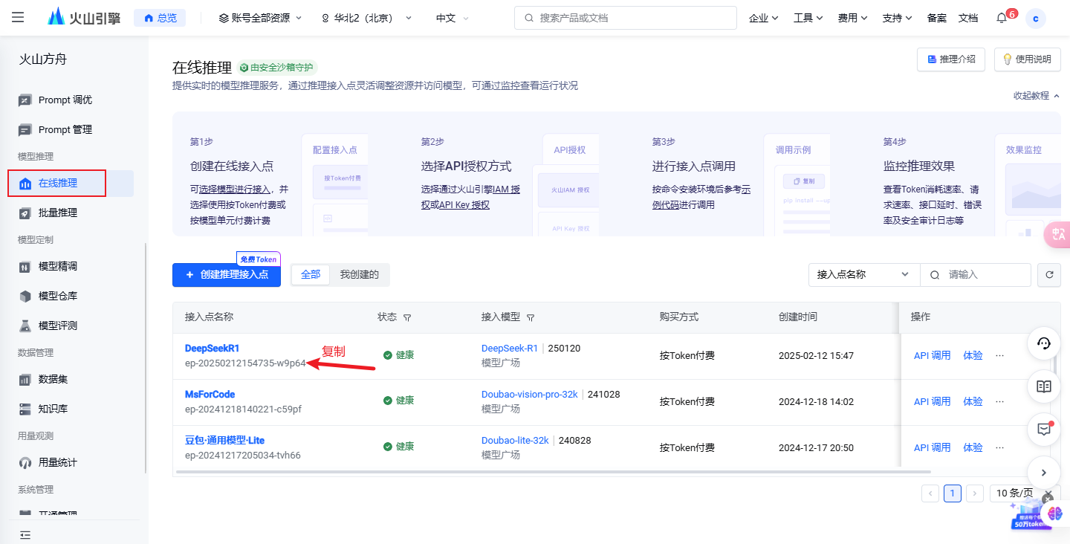Filter by 状态 column funnel icon
The height and width of the screenshot is (544, 1070).
tap(407, 317)
